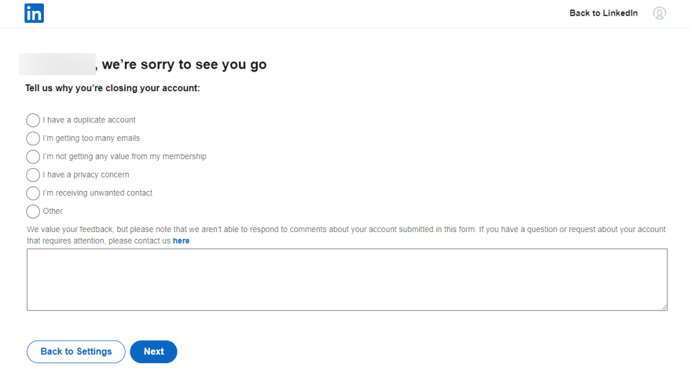Select 'I'm getting too many emails'
This screenshot has width=691, height=390.
pos(32,138)
